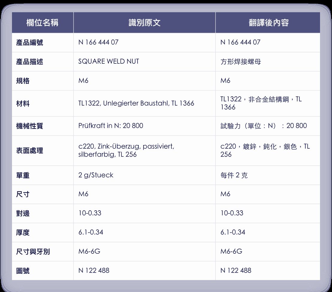Click the 識別原文 column header
Image resolution: width=332 pixels, height=292 pixels.
[144, 23]
